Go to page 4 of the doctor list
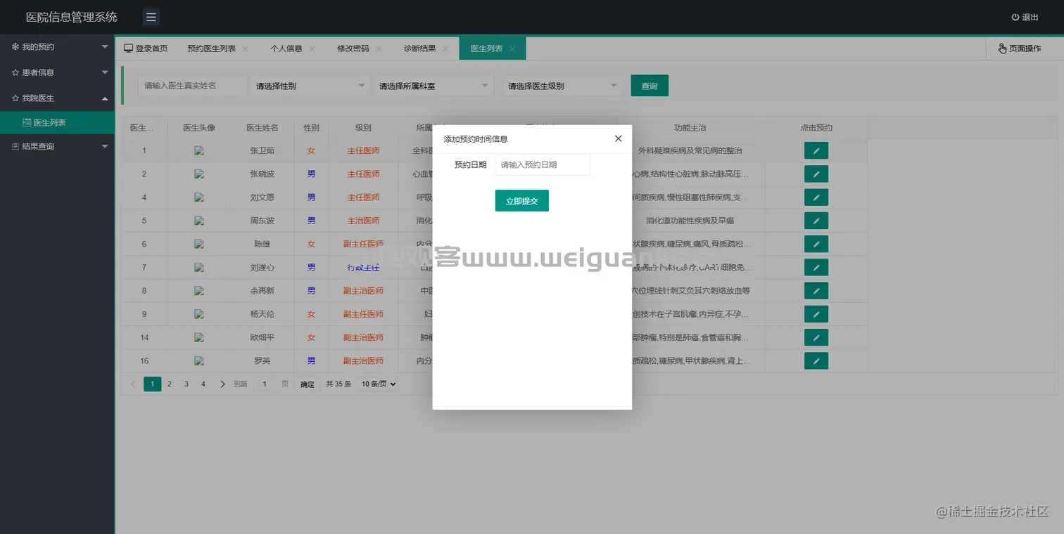The height and width of the screenshot is (534, 1064). [x=203, y=384]
